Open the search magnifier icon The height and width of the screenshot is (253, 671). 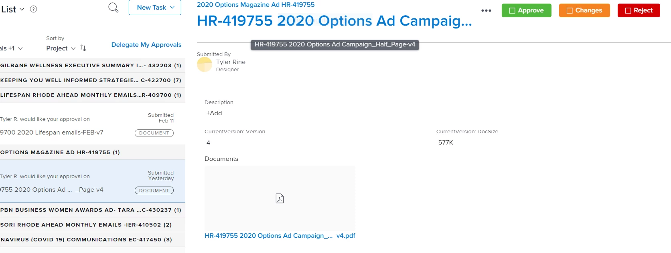(x=114, y=8)
